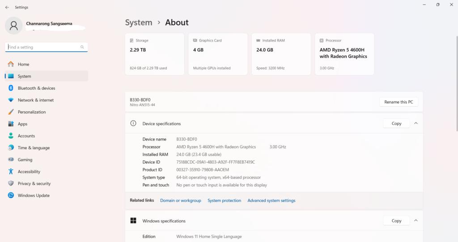Screen dimensions: 458x242
Task: Open System protection link
Action: [x=225, y=200]
